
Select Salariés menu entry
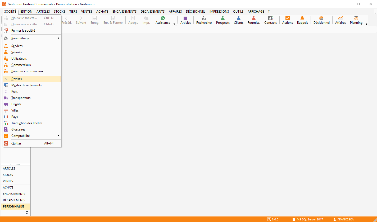(32, 52)
